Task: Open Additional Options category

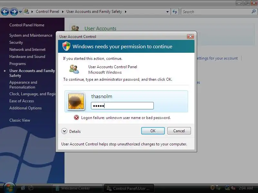Action: coord(25,108)
